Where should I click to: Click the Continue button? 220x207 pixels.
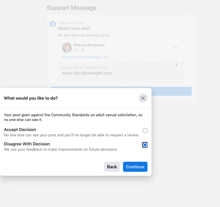[x=135, y=167]
